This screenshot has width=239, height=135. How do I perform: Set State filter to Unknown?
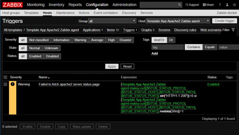[x=51, y=48]
